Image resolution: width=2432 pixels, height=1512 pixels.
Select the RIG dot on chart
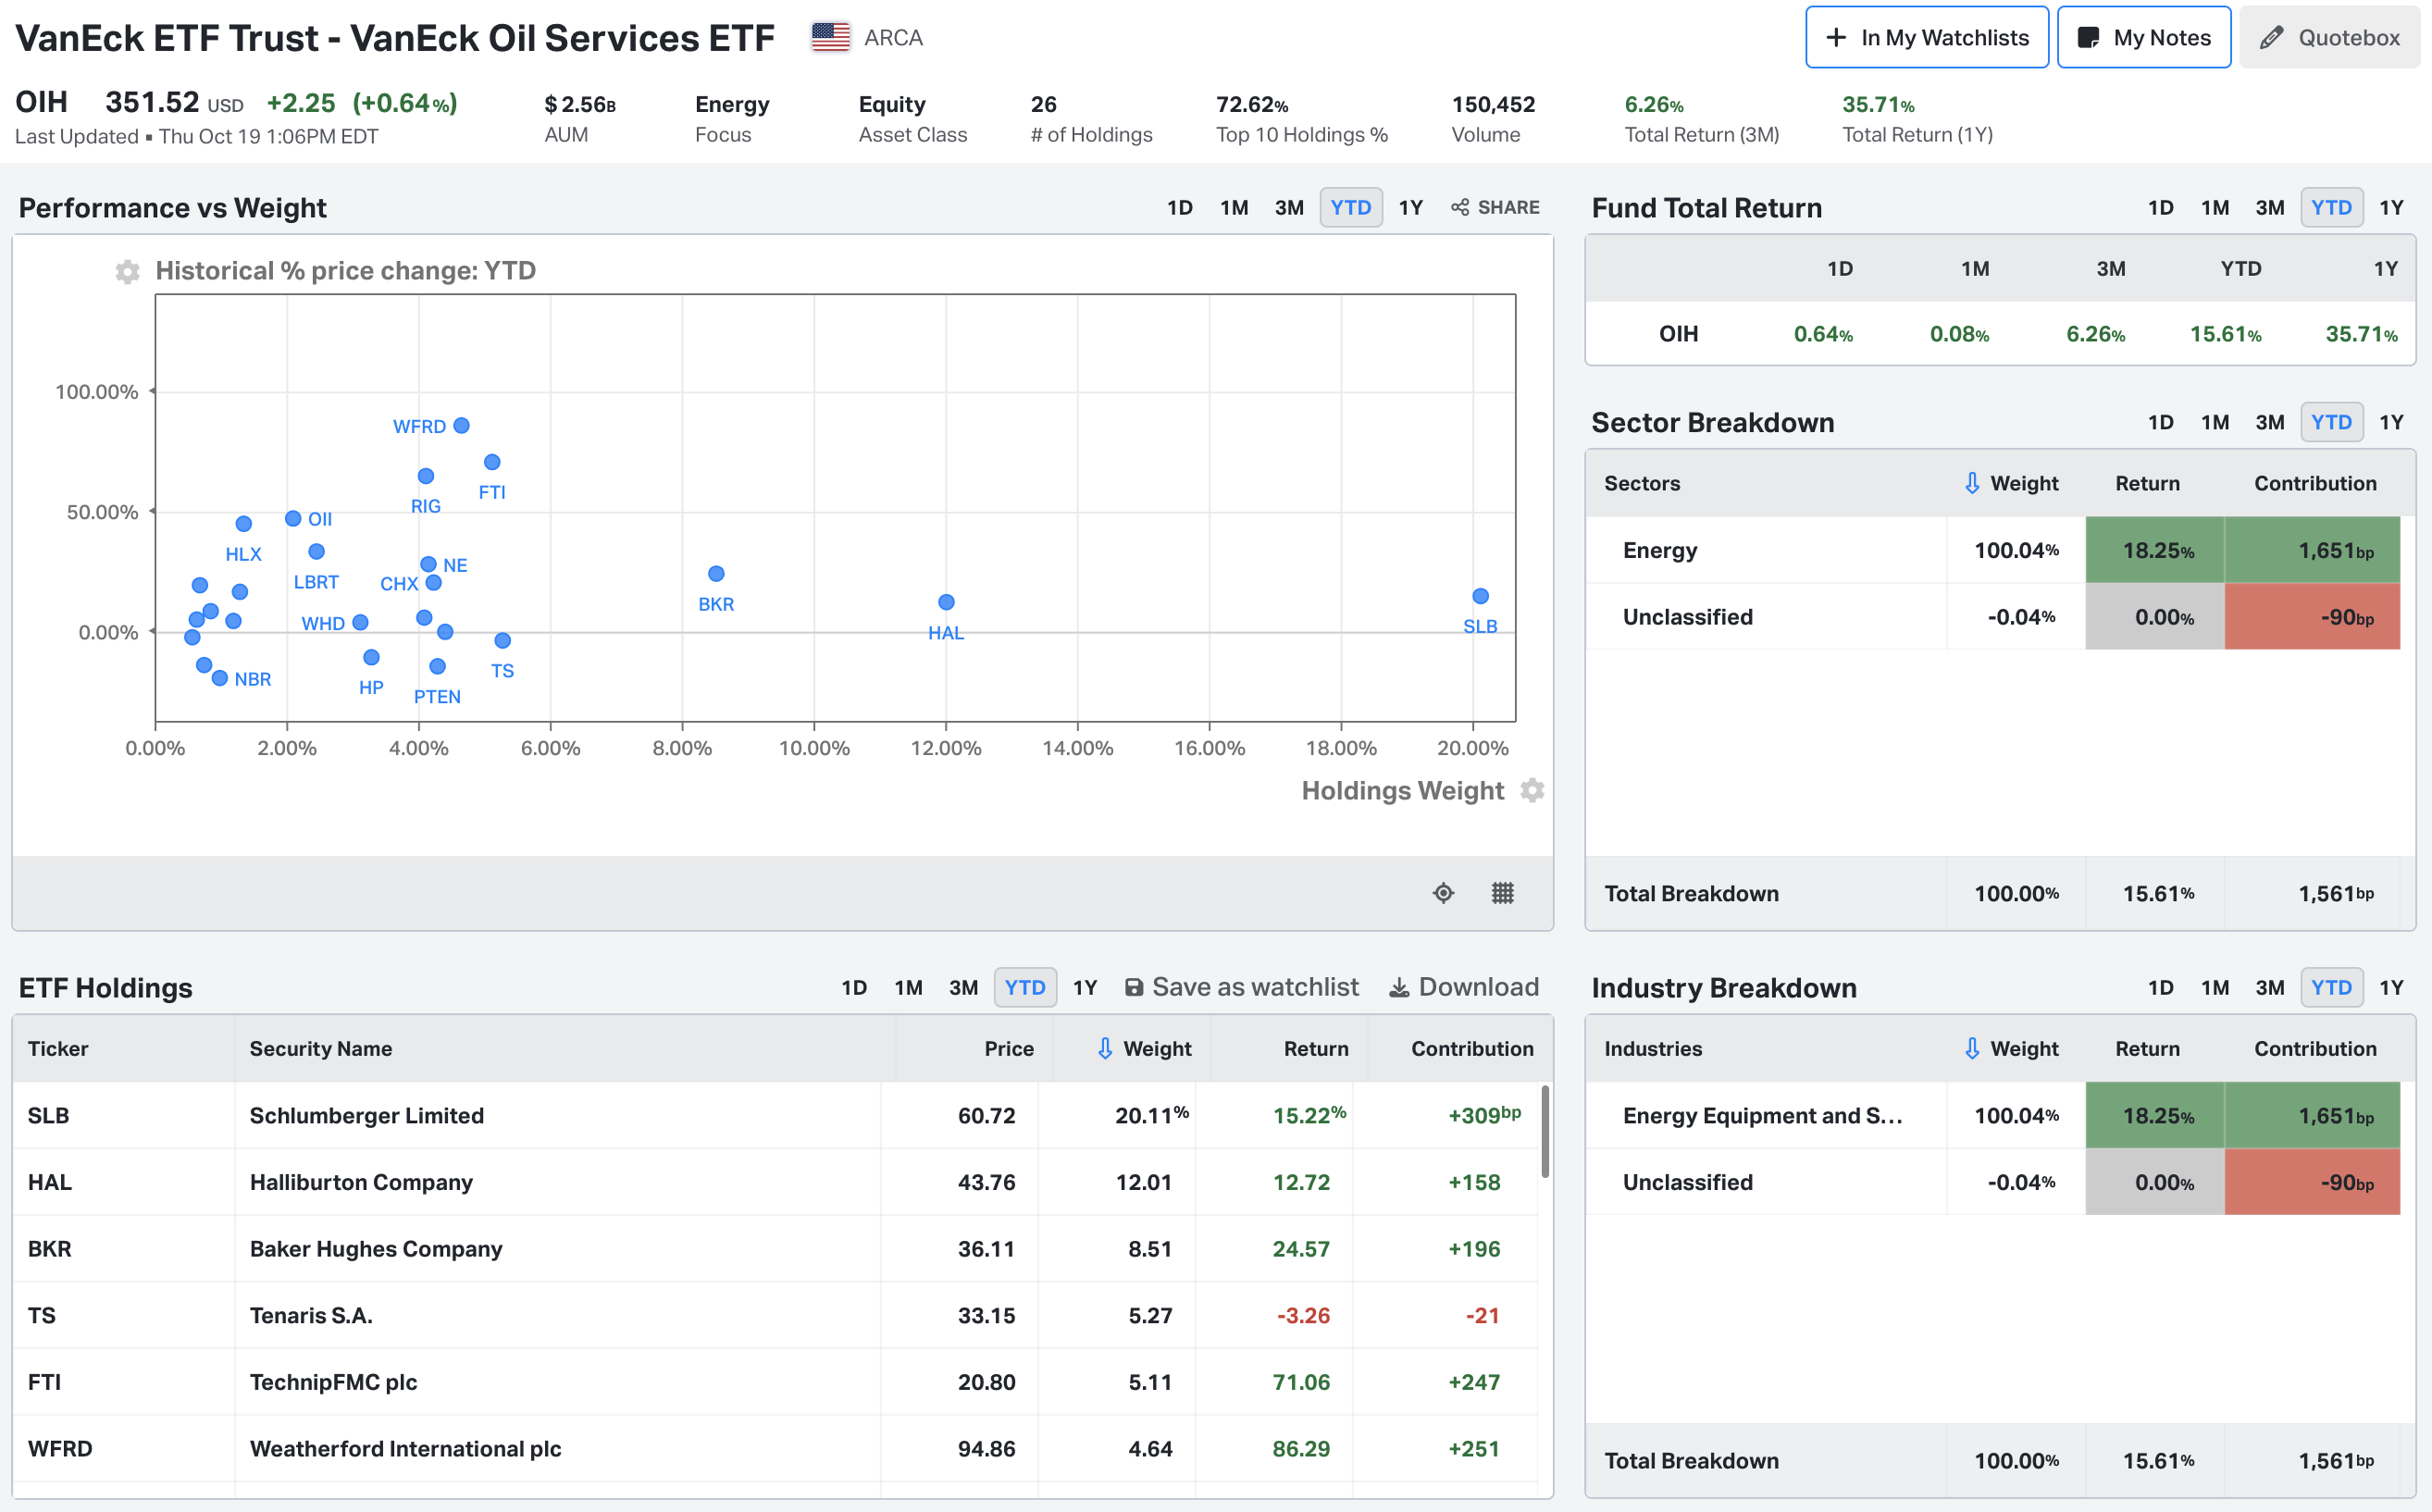click(426, 476)
